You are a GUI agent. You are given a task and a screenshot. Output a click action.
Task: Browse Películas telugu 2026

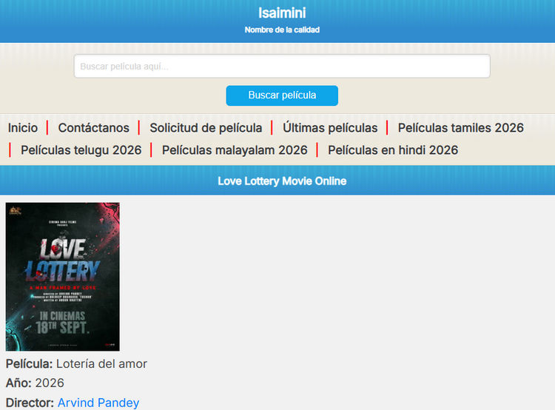point(81,150)
